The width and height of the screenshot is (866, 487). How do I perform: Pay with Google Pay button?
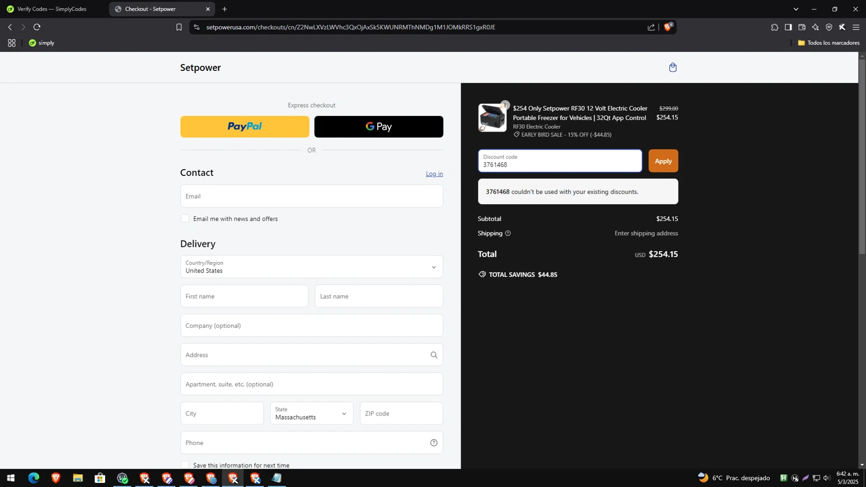pos(379,127)
